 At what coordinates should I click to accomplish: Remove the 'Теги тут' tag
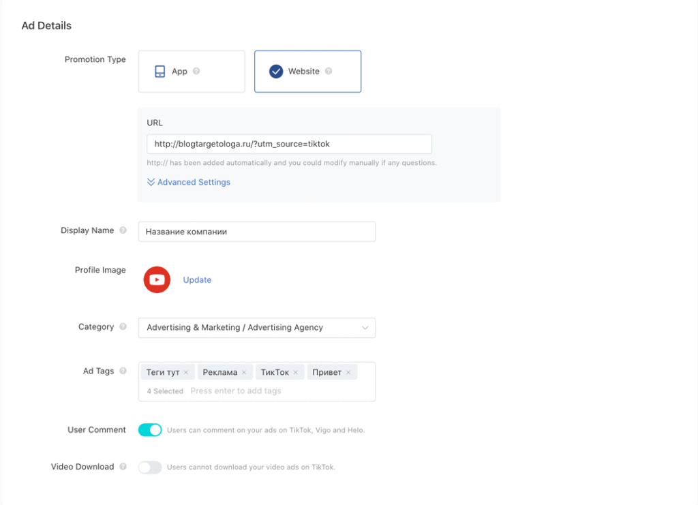186,373
